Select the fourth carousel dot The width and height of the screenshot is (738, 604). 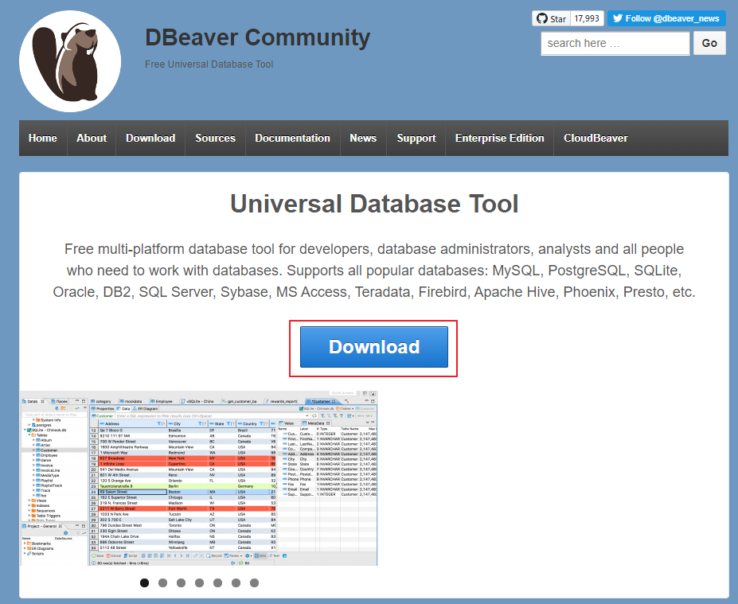200,583
